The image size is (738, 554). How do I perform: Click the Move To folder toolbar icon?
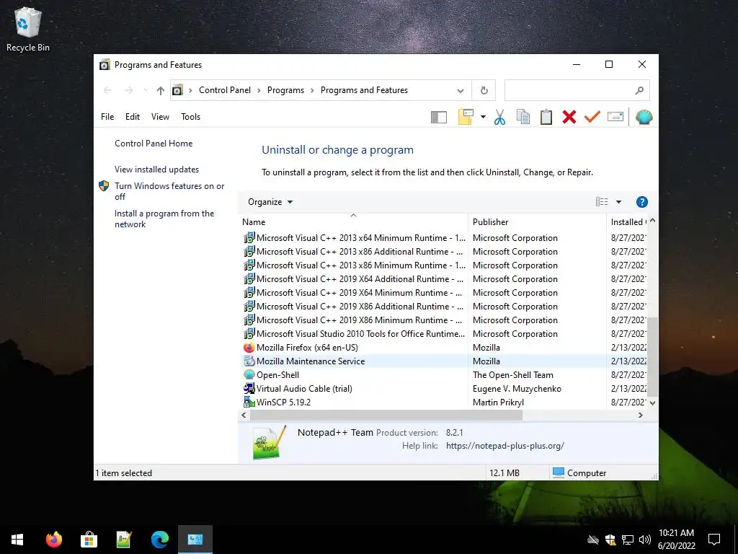click(x=466, y=117)
